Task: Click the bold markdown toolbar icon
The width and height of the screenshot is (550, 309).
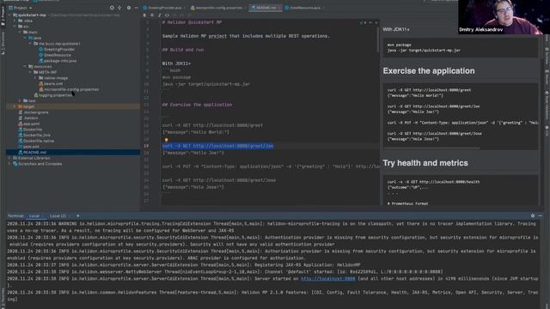Action: tap(144, 15)
